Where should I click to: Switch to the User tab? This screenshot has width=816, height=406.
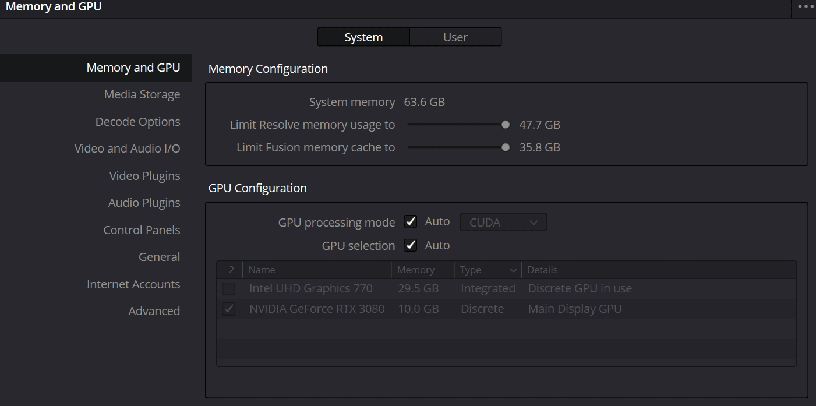455,37
